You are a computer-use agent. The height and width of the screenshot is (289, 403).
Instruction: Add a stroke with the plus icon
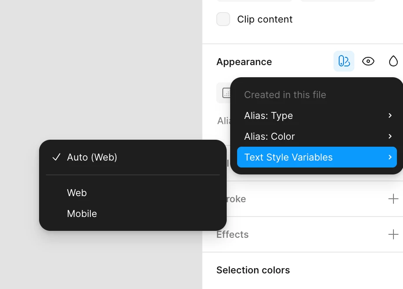tap(393, 199)
